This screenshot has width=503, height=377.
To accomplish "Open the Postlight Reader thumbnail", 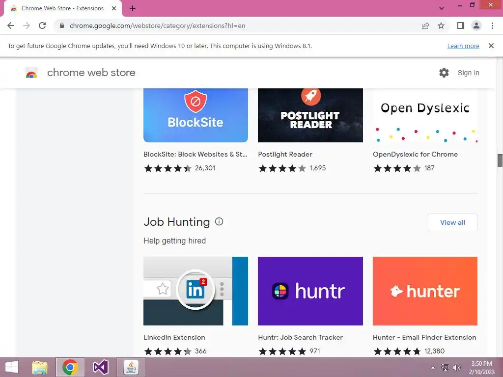I will tap(310, 115).
